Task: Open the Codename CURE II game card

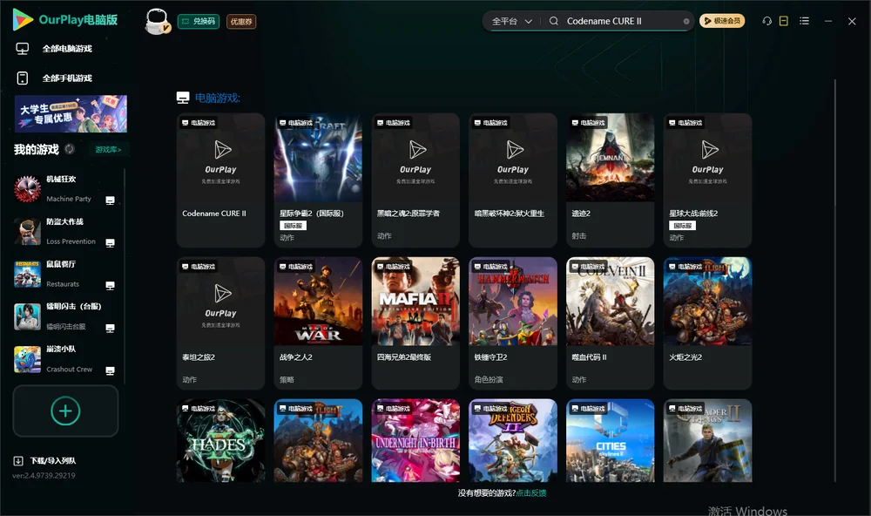Action: tap(220, 180)
